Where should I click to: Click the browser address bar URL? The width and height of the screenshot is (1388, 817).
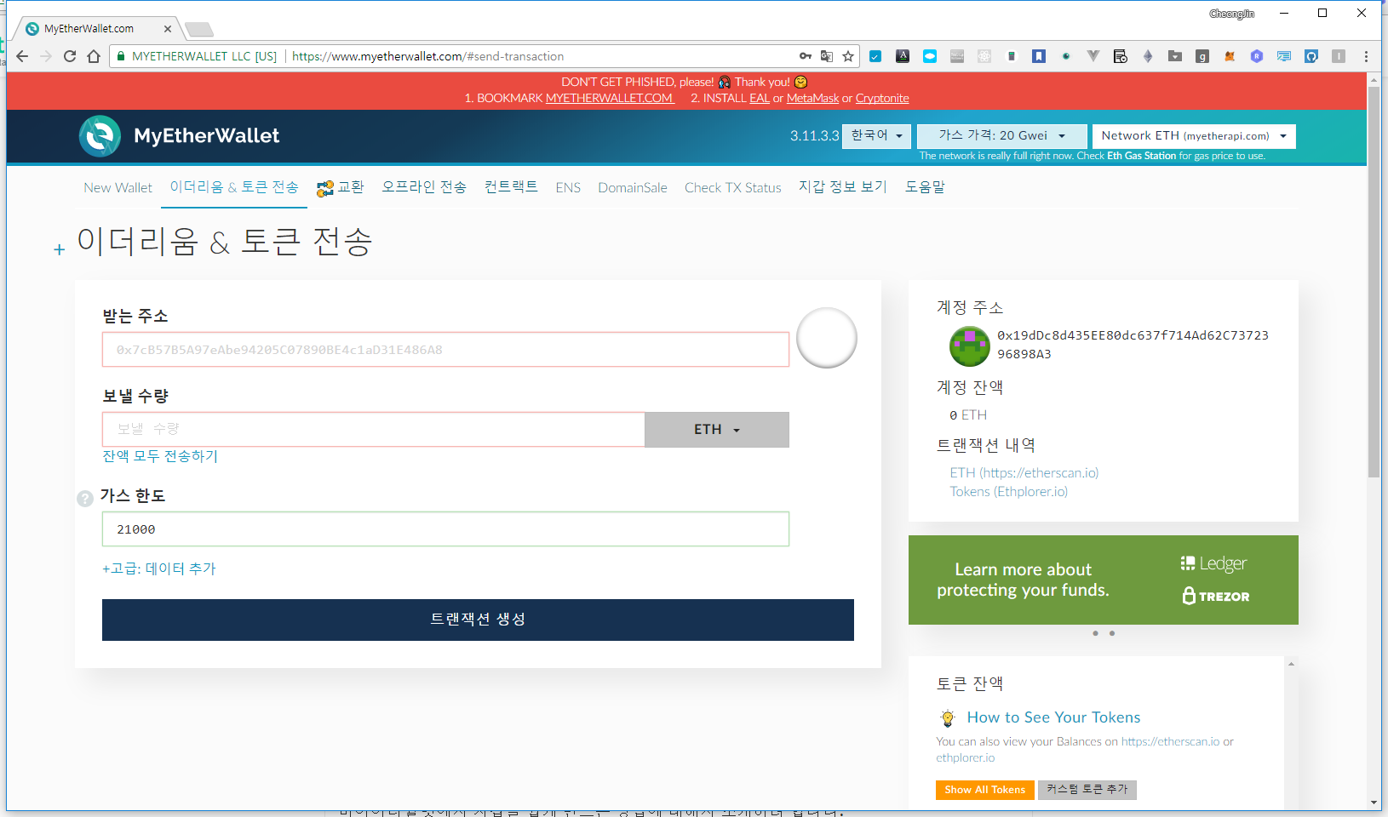(x=427, y=56)
